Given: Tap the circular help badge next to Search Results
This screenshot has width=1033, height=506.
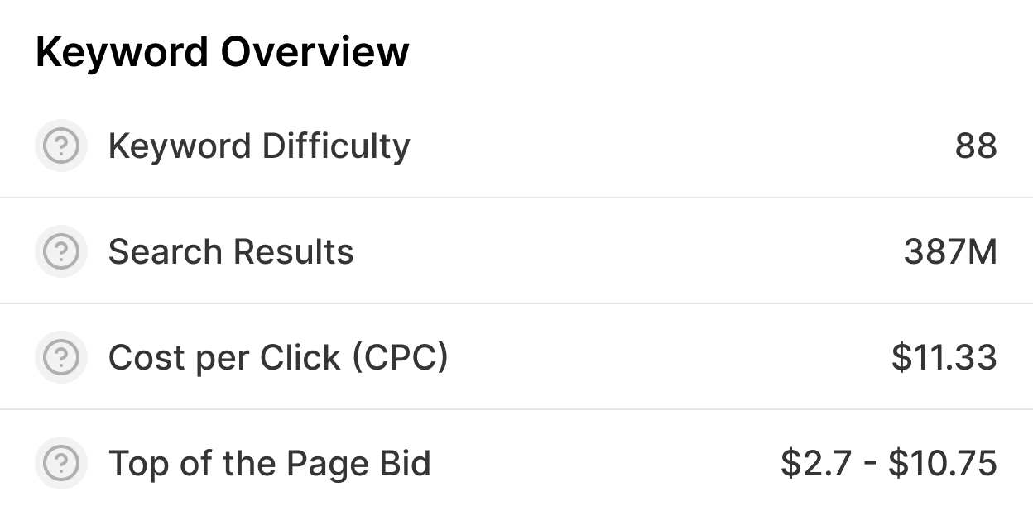Looking at the screenshot, I should (60, 251).
